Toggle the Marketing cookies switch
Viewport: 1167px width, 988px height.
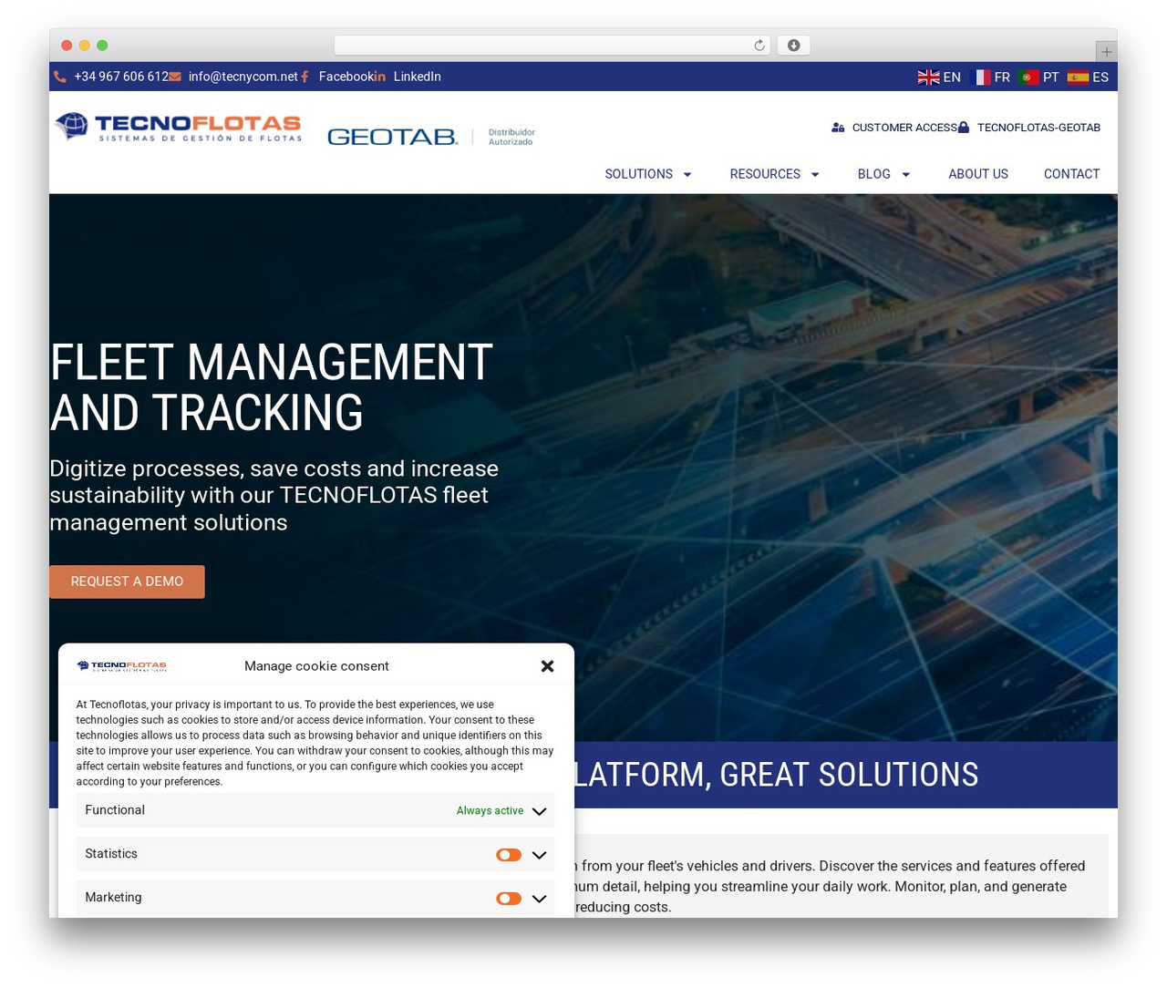click(x=509, y=899)
